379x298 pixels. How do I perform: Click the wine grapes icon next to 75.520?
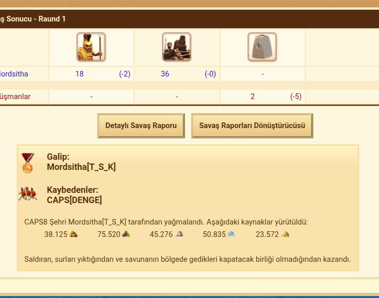point(126,234)
